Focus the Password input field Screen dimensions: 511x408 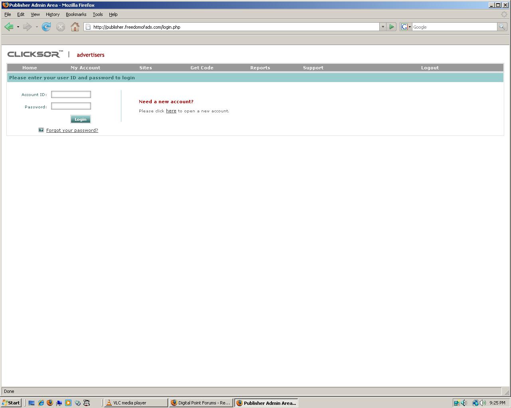tap(71, 106)
